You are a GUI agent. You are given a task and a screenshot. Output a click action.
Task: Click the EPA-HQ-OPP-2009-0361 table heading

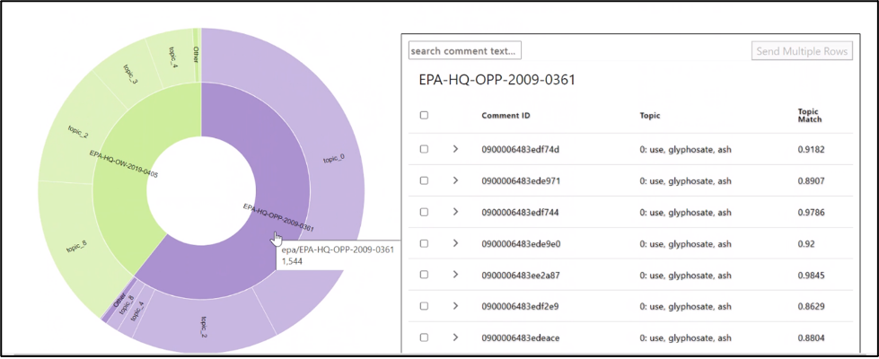click(497, 80)
